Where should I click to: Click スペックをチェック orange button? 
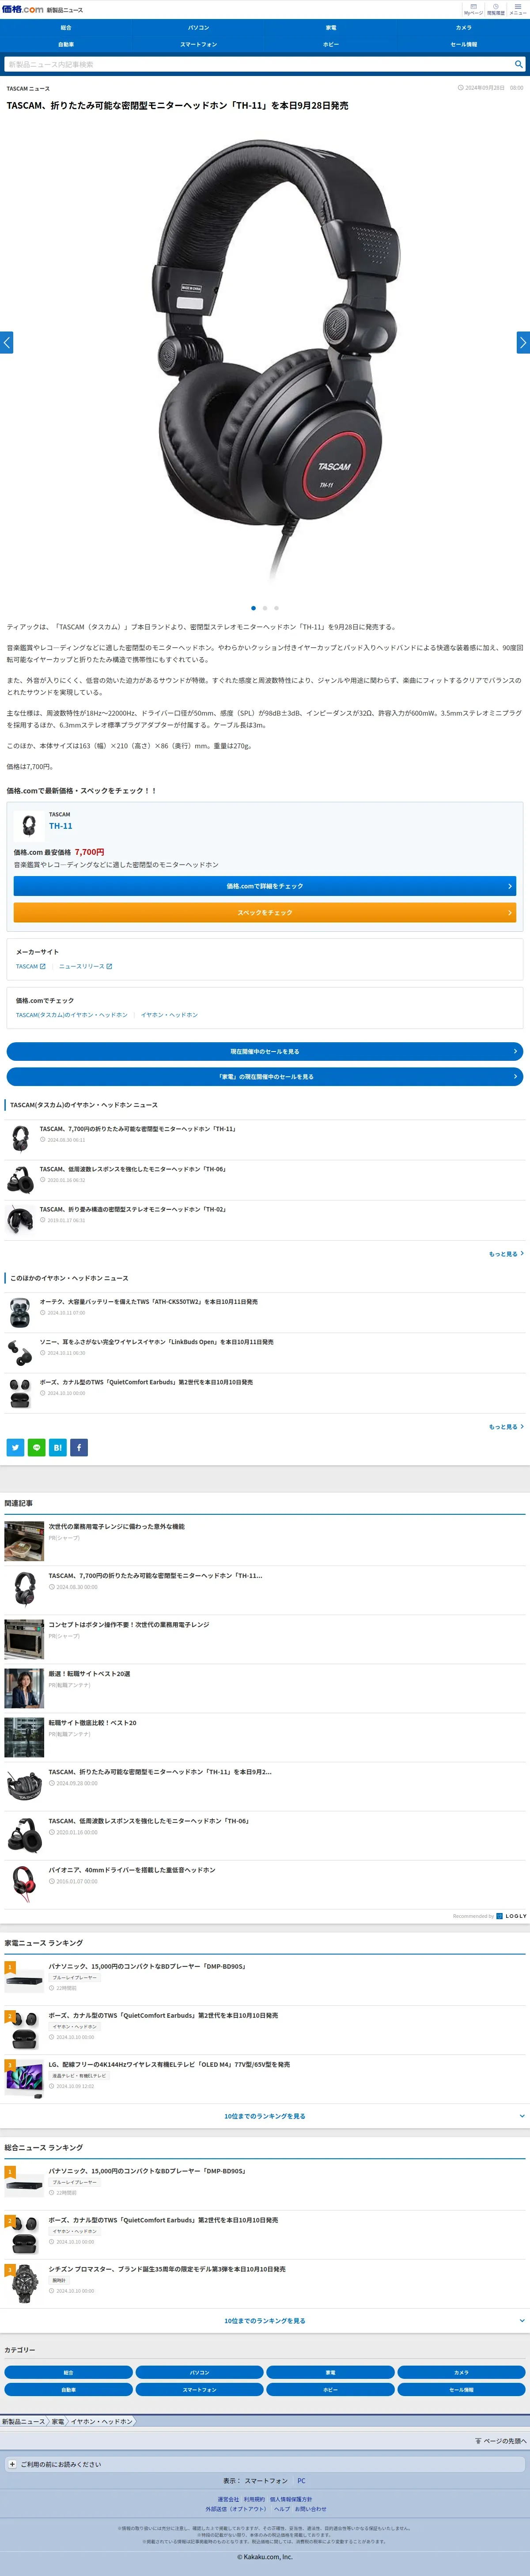click(265, 912)
